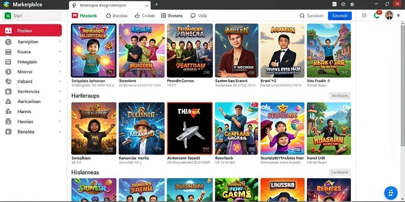The height and width of the screenshot is (202, 405).
Task: Click the Hislanneas section heading
Action: [85, 172]
